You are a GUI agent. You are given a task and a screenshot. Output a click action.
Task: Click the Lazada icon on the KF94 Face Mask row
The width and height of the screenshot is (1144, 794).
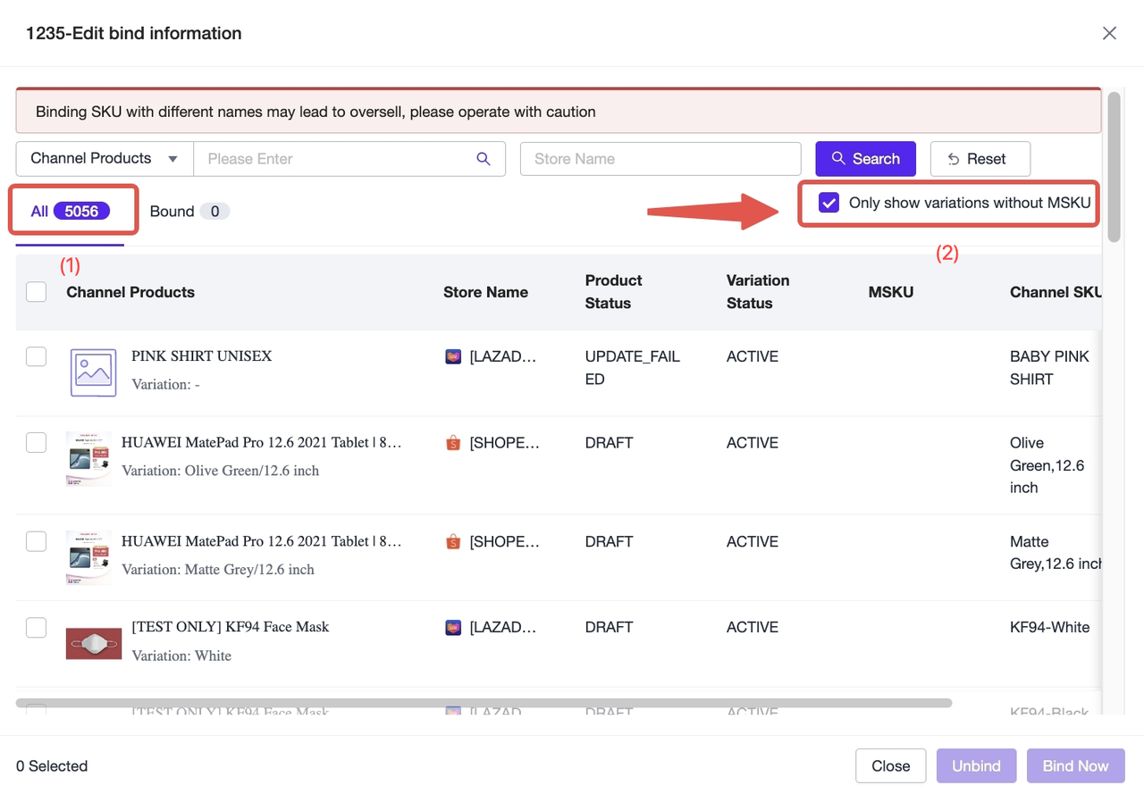tap(453, 627)
